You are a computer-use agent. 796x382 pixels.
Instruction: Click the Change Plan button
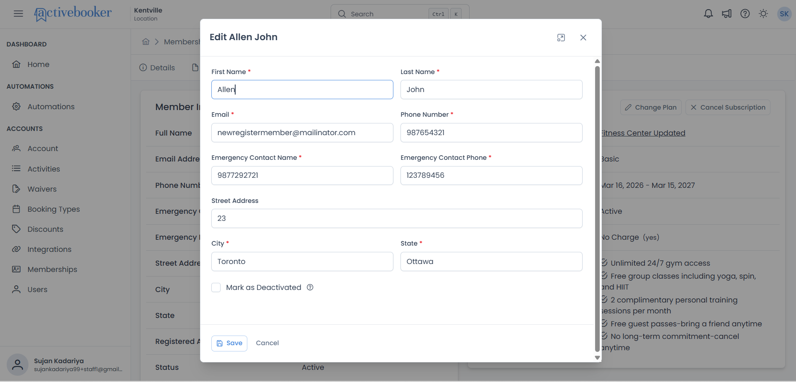pos(651,108)
